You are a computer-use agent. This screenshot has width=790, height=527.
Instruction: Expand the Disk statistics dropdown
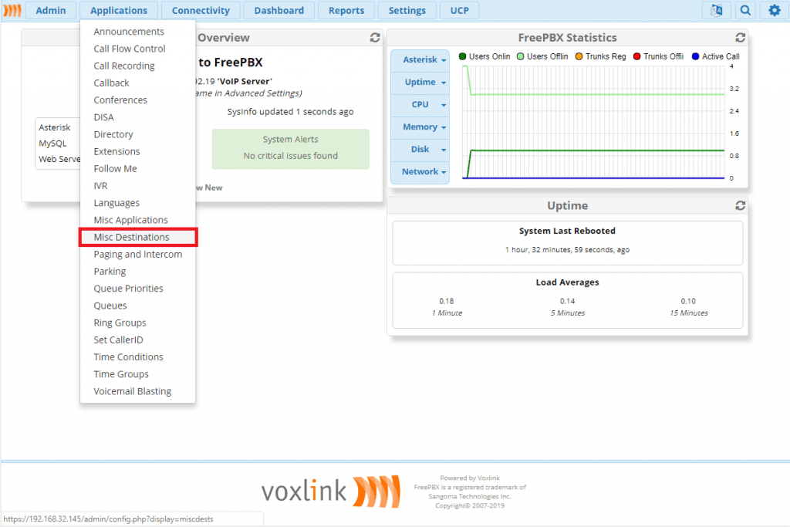[x=420, y=150]
